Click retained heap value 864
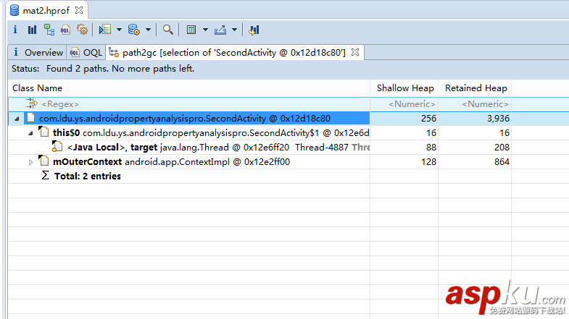 [x=502, y=162]
